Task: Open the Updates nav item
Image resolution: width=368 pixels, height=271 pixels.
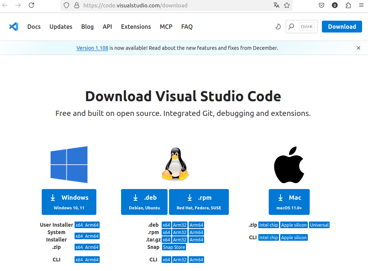Action: [61, 27]
